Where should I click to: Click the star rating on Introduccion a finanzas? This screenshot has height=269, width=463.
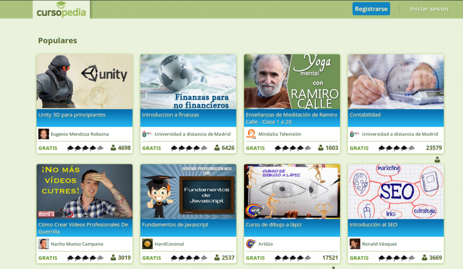click(x=189, y=148)
